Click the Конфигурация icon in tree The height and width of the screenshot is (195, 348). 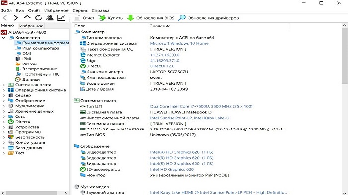10,143
